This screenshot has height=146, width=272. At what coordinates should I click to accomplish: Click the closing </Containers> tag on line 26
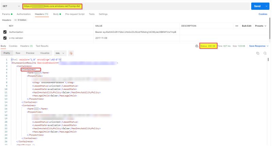pyautogui.click(x=25, y=142)
